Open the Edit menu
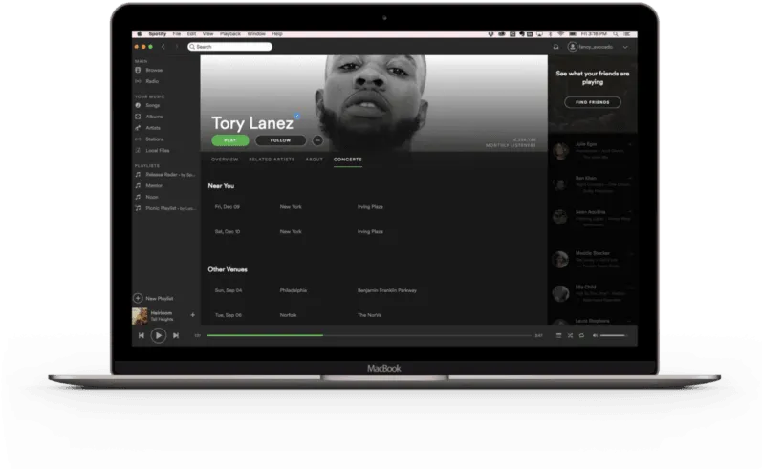Image resolution: width=762 pixels, height=469 pixels. [191, 34]
